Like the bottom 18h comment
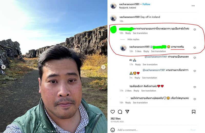This screenshot has width=205, height=133. coord(195,99)
